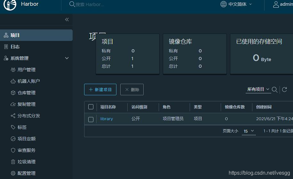Click the 复制管理 cloud icon
Screen dimensions: 293x179
[x=13, y=104]
